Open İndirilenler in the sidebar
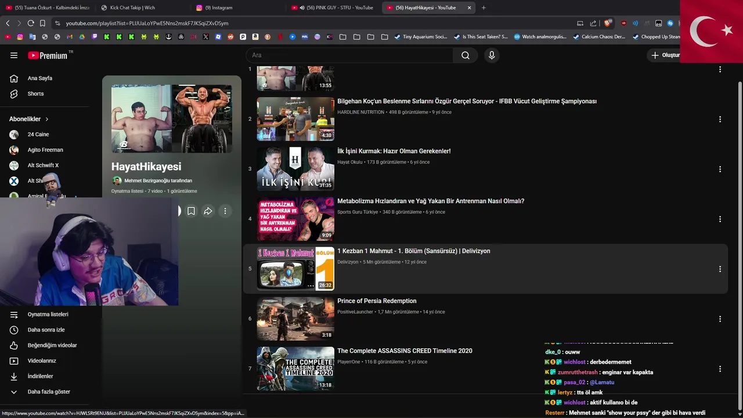Viewport: 743px width, 418px height. tap(40, 376)
